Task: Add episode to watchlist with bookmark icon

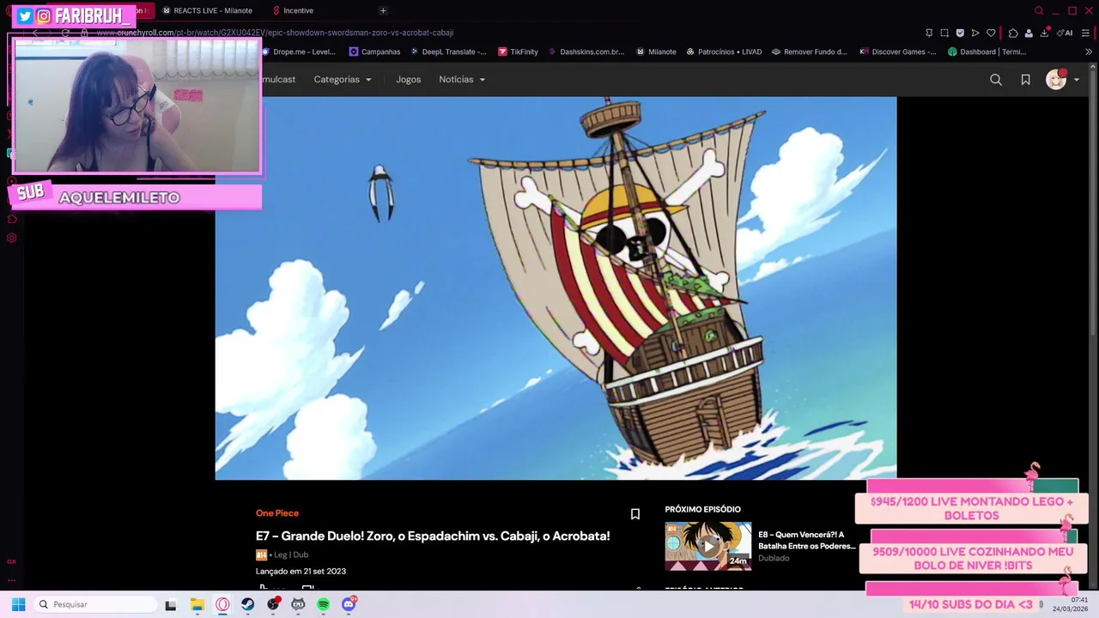Action: tap(635, 514)
